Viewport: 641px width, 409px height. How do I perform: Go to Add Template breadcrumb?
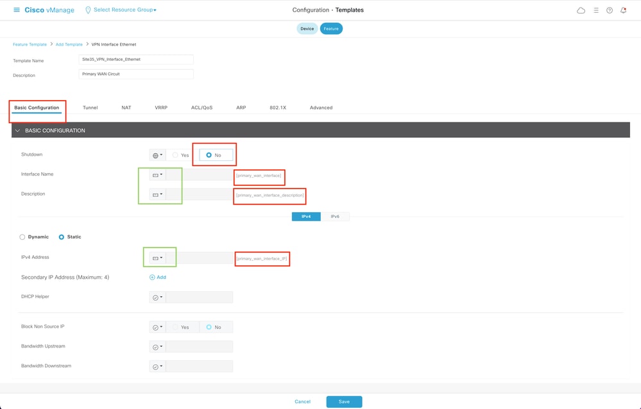coord(69,44)
